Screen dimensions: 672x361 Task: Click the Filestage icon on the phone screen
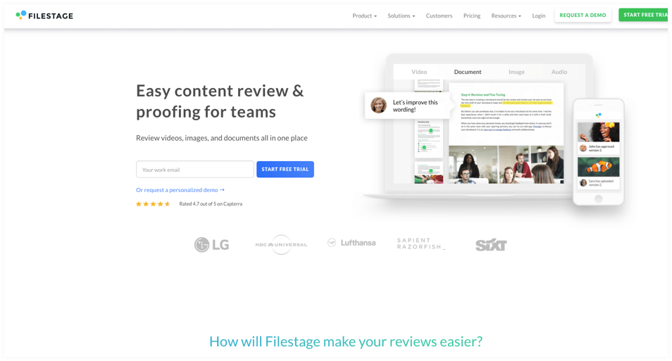pyautogui.click(x=598, y=115)
